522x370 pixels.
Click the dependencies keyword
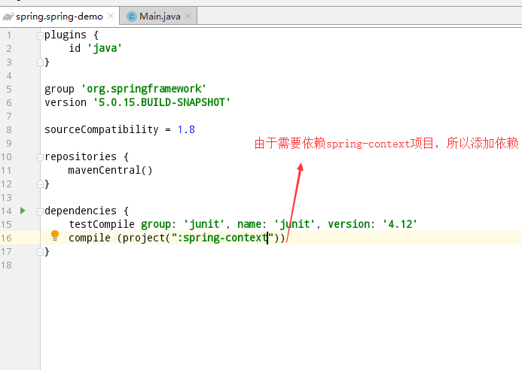click(81, 211)
